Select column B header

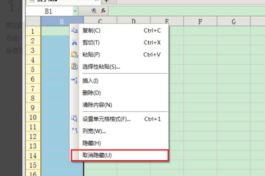click(62, 22)
